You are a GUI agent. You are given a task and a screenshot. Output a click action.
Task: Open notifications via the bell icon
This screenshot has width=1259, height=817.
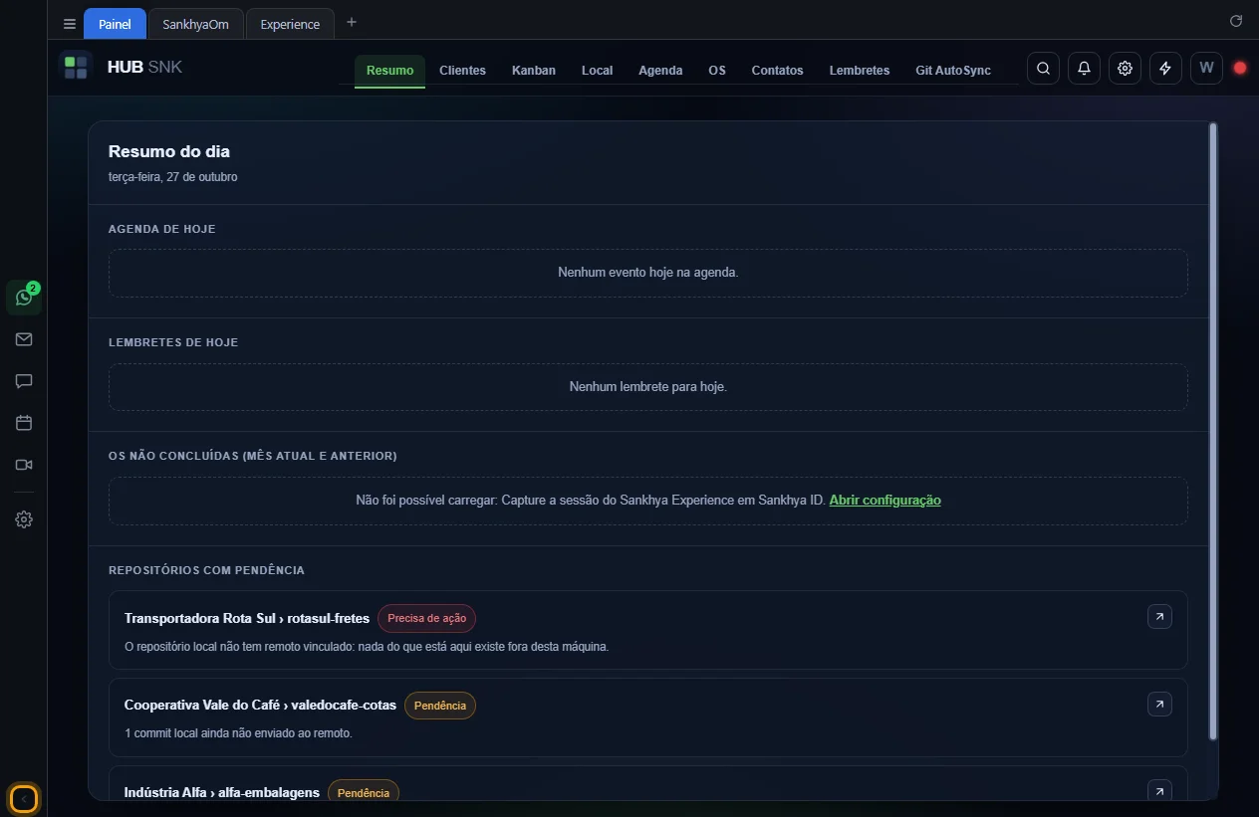(1084, 68)
